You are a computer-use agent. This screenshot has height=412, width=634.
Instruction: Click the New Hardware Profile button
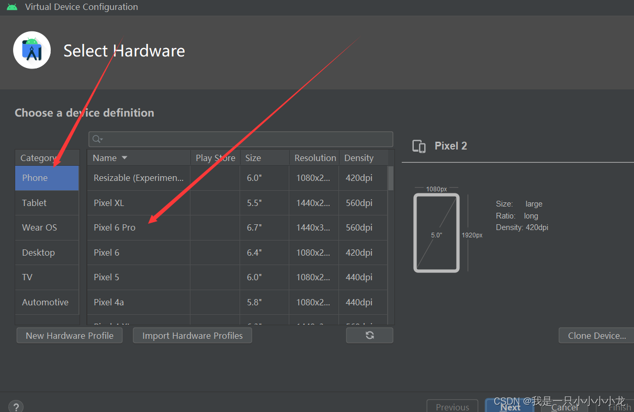tap(70, 336)
